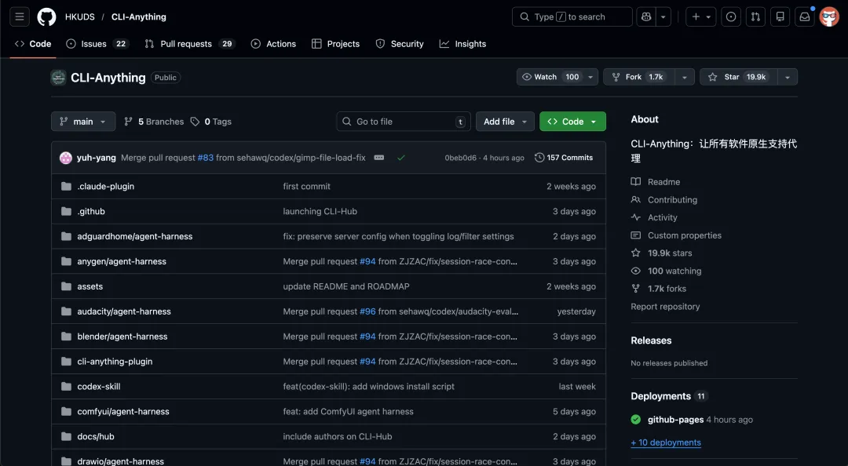The height and width of the screenshot is (466, 848).
Task: Switch to the Pull requests tab
Action: point(190,44)
